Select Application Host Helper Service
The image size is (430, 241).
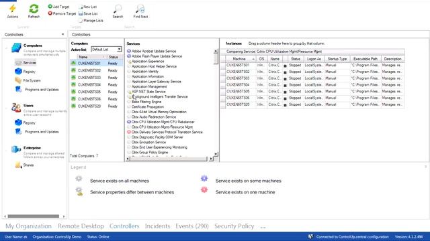point(152,66)
